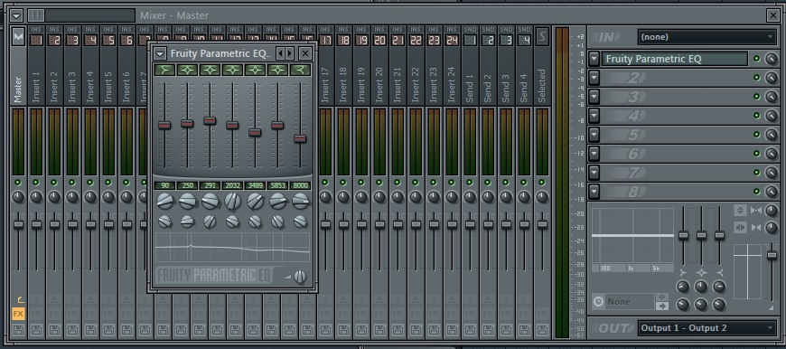Toggle the enable LED of effect slot 5
This screenshot has height=349, width=786.
(x=757, y=135)
